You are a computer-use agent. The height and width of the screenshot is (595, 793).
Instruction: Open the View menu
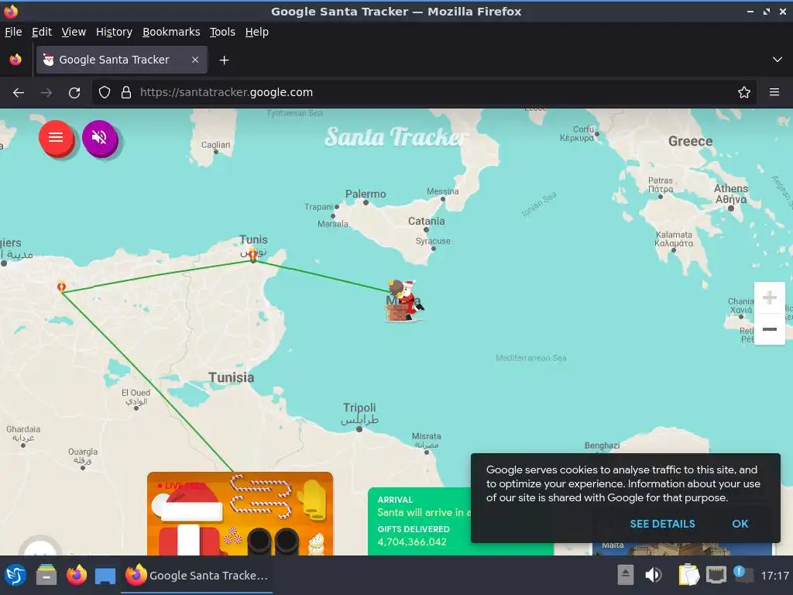tap(74, 32)
